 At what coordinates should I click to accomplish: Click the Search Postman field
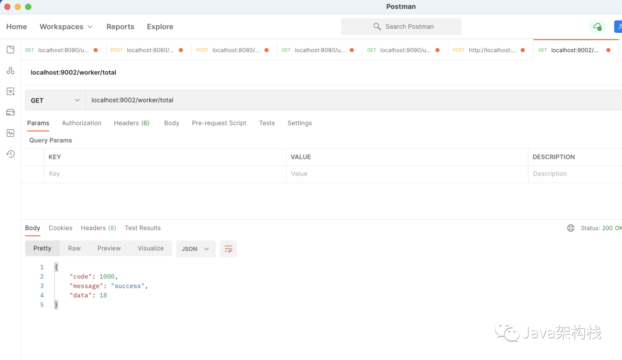click(401, 26)
